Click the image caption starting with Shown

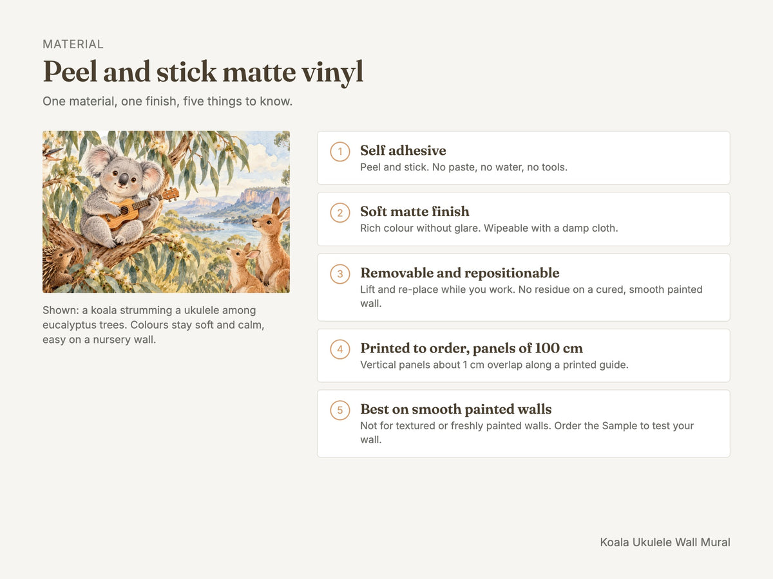click(x=153, y=325)
